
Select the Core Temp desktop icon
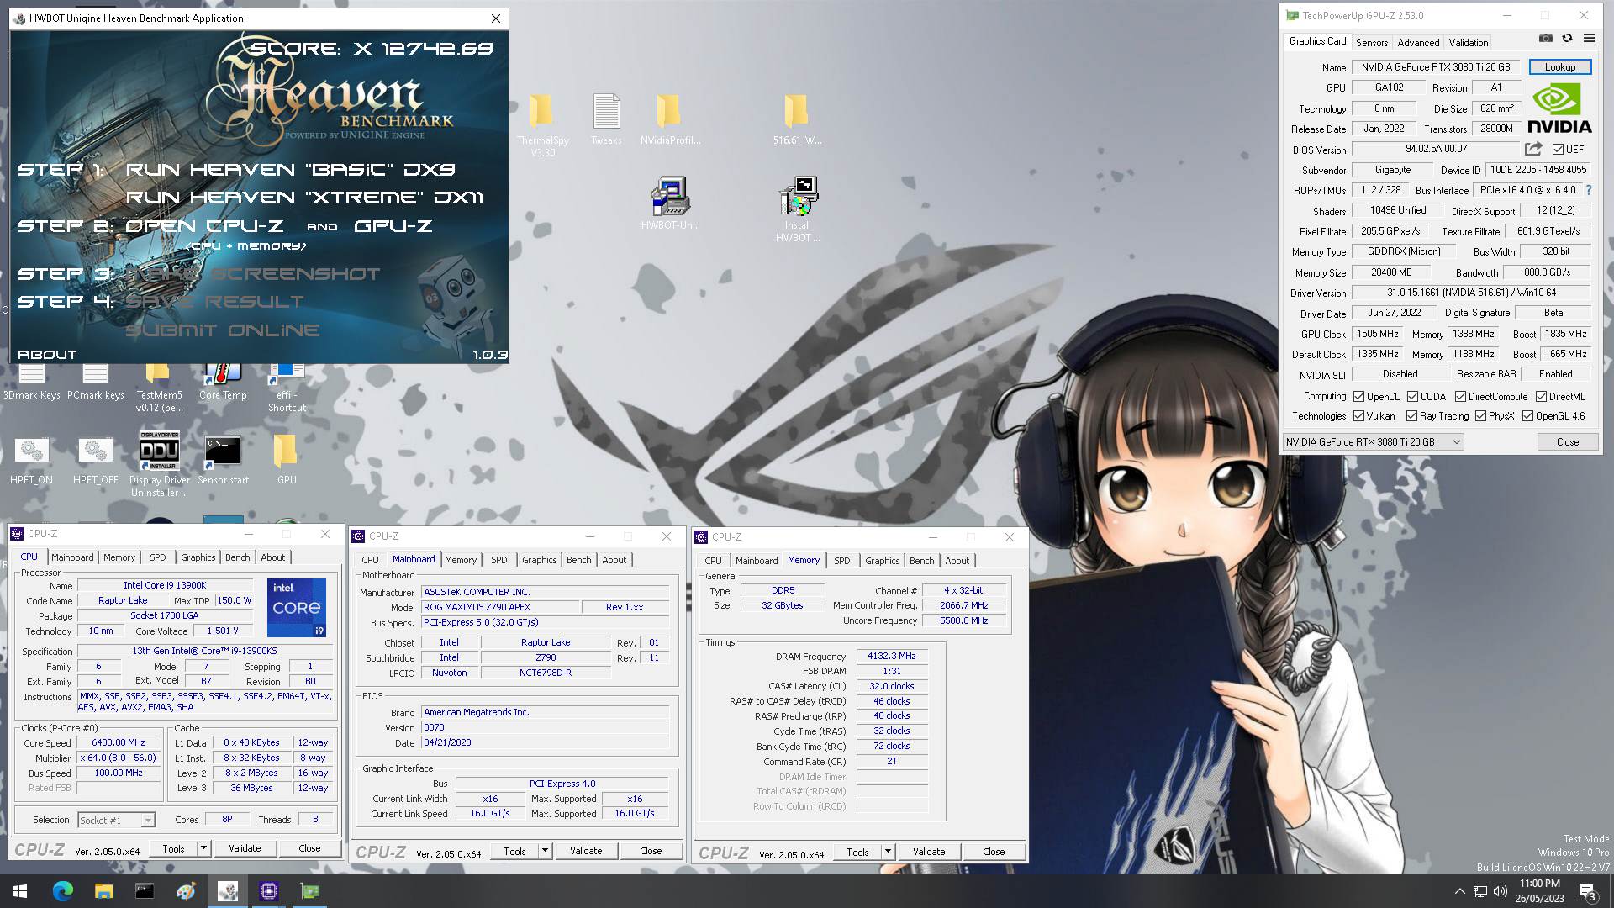(223, 383)
